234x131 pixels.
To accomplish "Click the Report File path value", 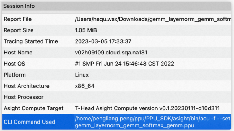I will click(x=152, y=19).
